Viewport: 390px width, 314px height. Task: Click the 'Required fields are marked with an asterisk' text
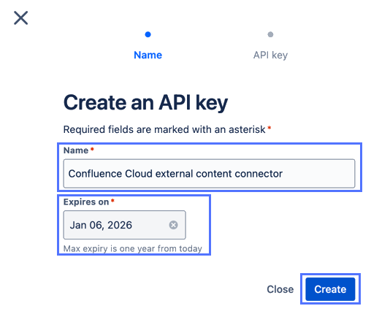164,129
